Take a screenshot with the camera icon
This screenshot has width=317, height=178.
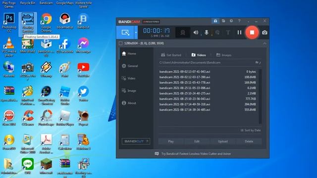tap(264, 33)
